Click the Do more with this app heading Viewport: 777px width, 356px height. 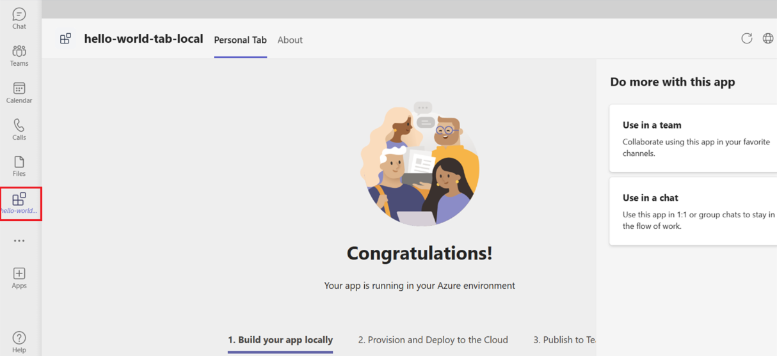click(x=673, y=82)
